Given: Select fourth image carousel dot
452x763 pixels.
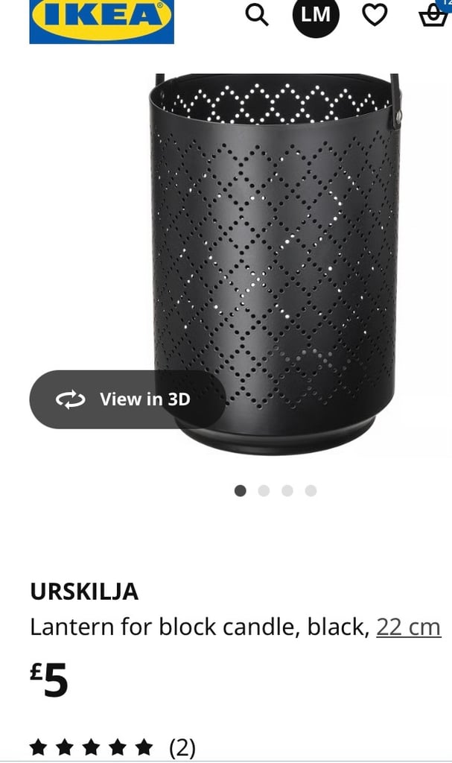Looking at the screenshot, I should 311,490.
